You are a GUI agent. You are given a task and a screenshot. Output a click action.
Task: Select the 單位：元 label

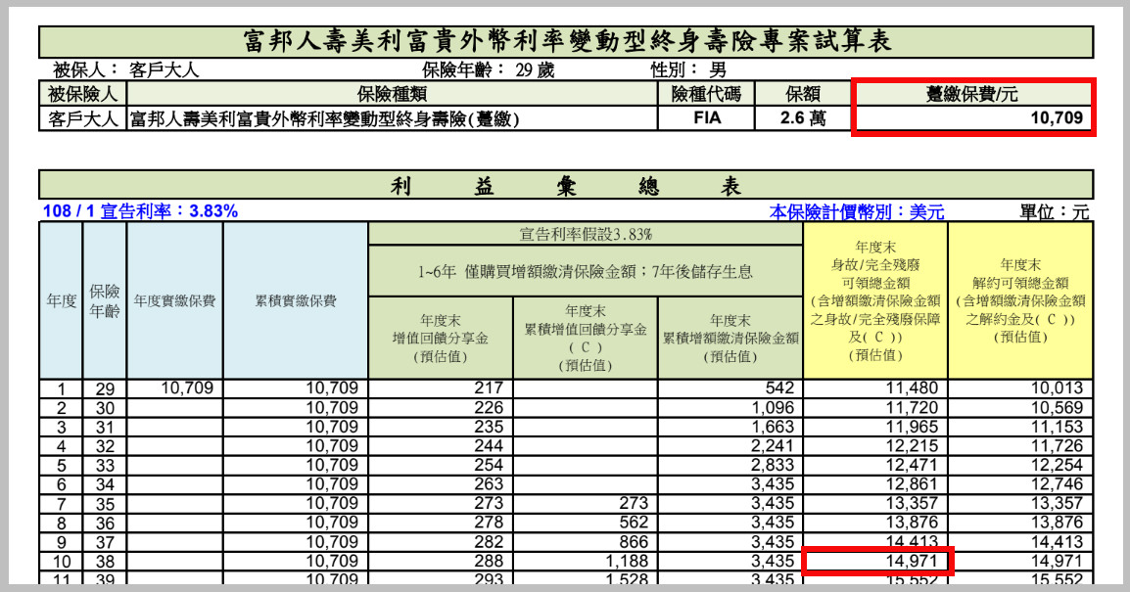point(1055,211)
